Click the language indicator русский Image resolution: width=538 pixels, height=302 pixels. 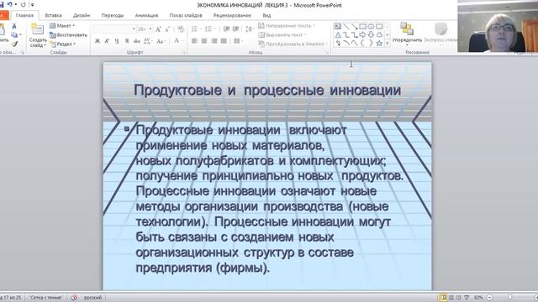(x=92, y=298)
